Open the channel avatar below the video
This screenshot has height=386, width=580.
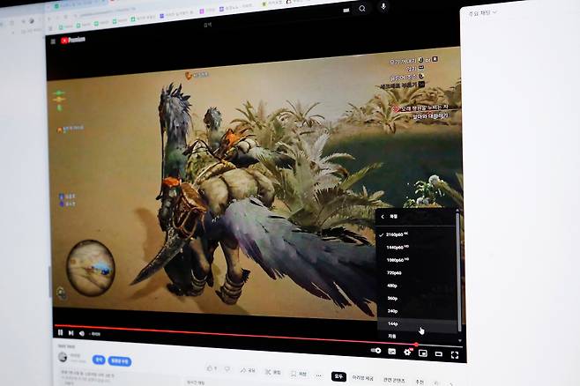click(63, 357)
